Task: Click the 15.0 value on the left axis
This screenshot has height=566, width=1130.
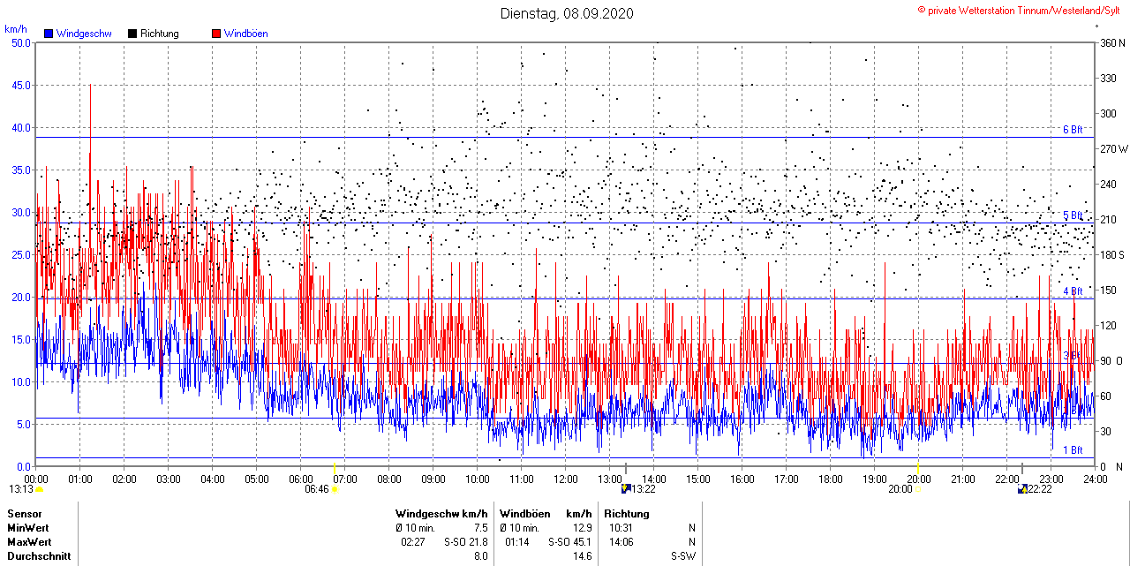Action: click(x=19, y=339)
